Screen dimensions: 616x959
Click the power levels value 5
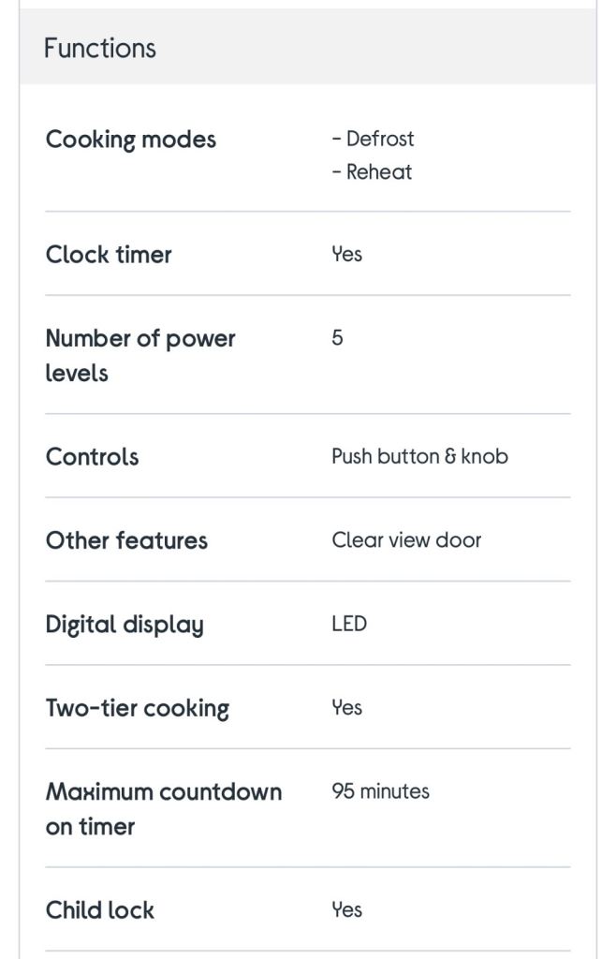coord(337,337)
